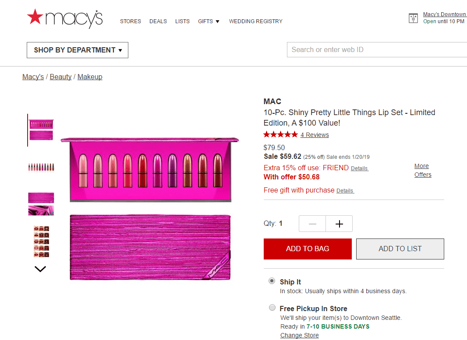Select Free Pickup In Store option

click(x=272, y=308)
